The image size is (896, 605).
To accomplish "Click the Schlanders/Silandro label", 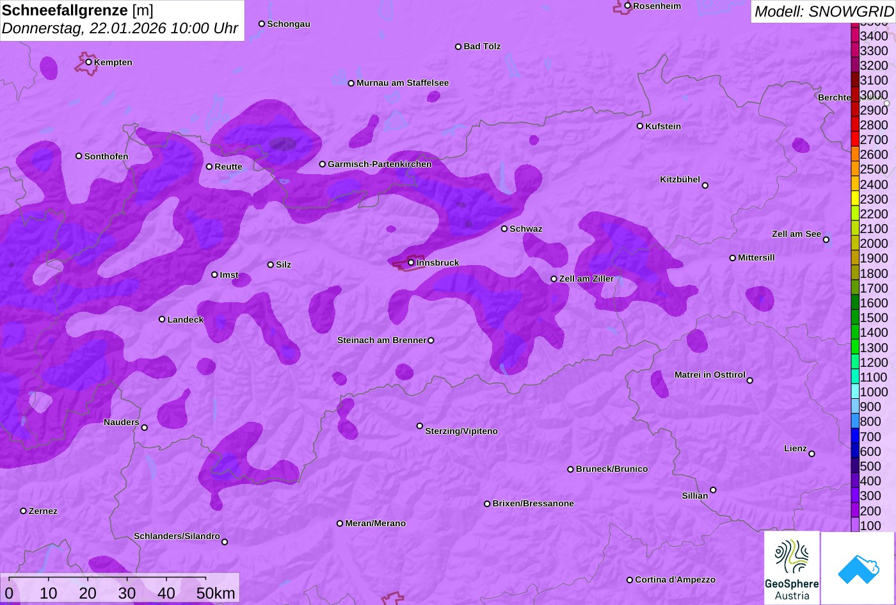I will 177,536.
